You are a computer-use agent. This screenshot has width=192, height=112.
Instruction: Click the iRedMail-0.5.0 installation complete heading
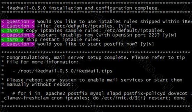coord(83,8)
